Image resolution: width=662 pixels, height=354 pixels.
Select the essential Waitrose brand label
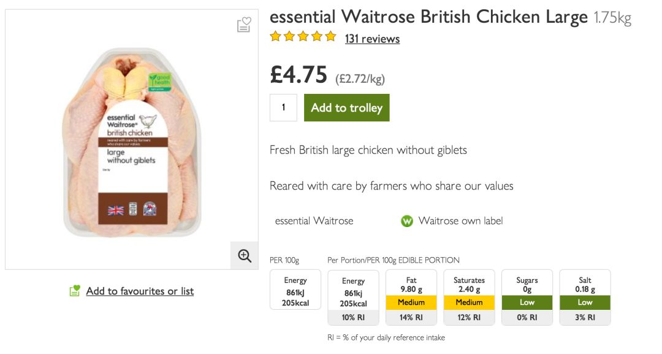(x=314, y=221)
